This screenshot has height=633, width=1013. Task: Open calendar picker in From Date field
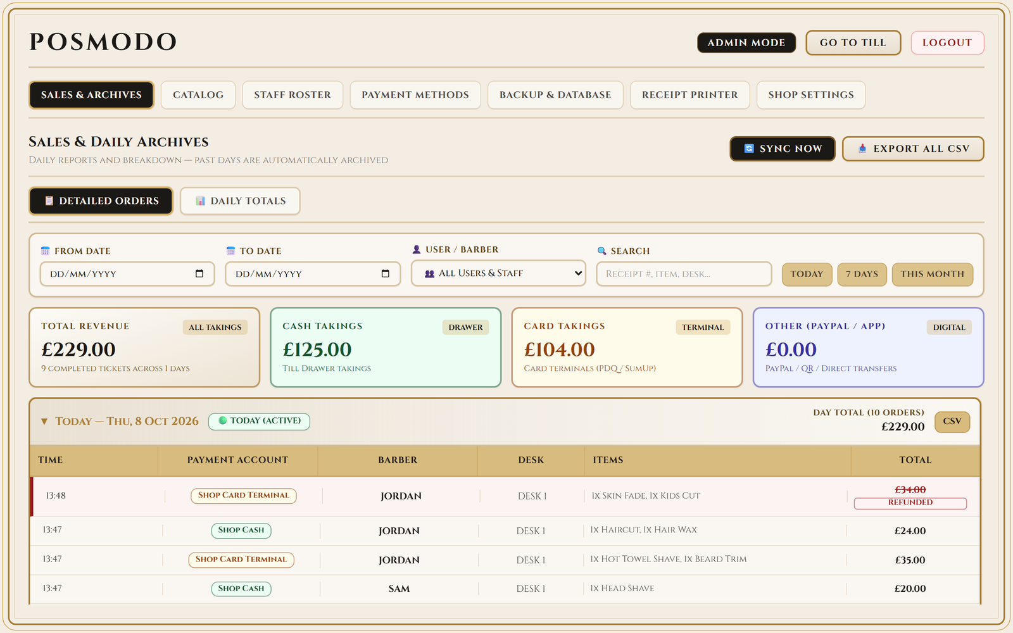click(199, 274)
